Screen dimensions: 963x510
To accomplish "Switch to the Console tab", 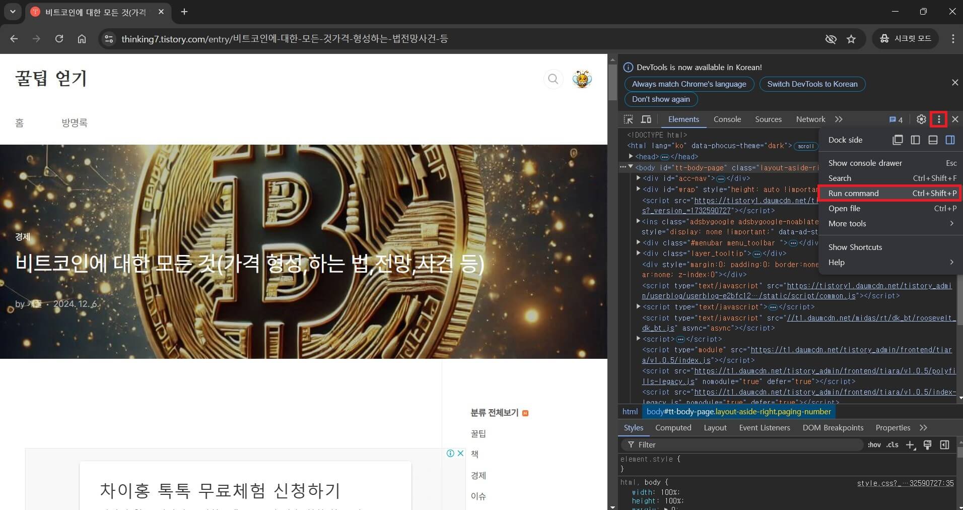I will tap(727, 119).
